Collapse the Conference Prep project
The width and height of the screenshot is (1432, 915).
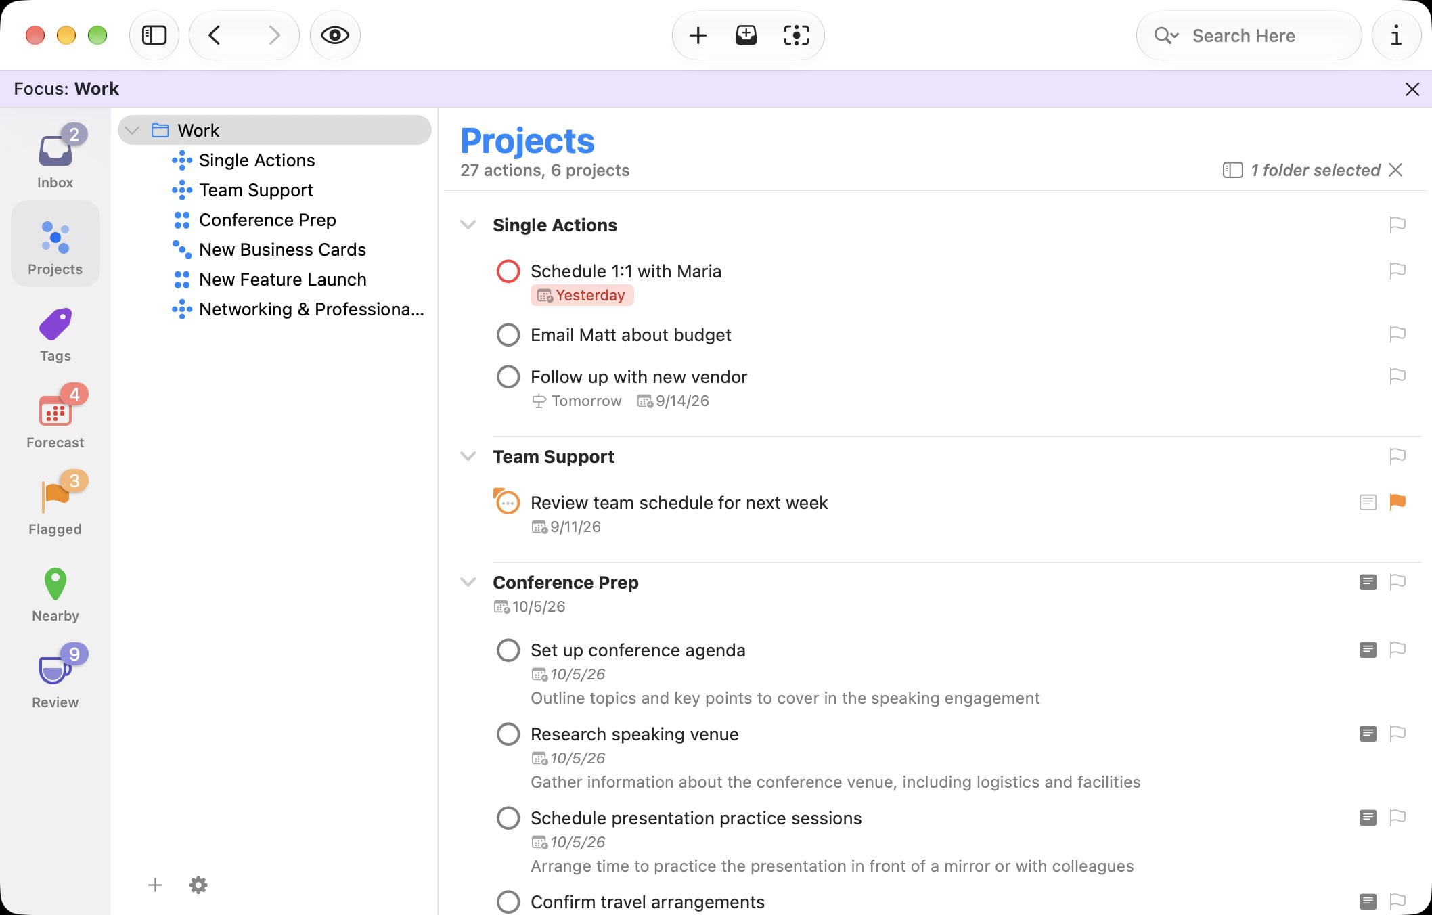[468, 582]
